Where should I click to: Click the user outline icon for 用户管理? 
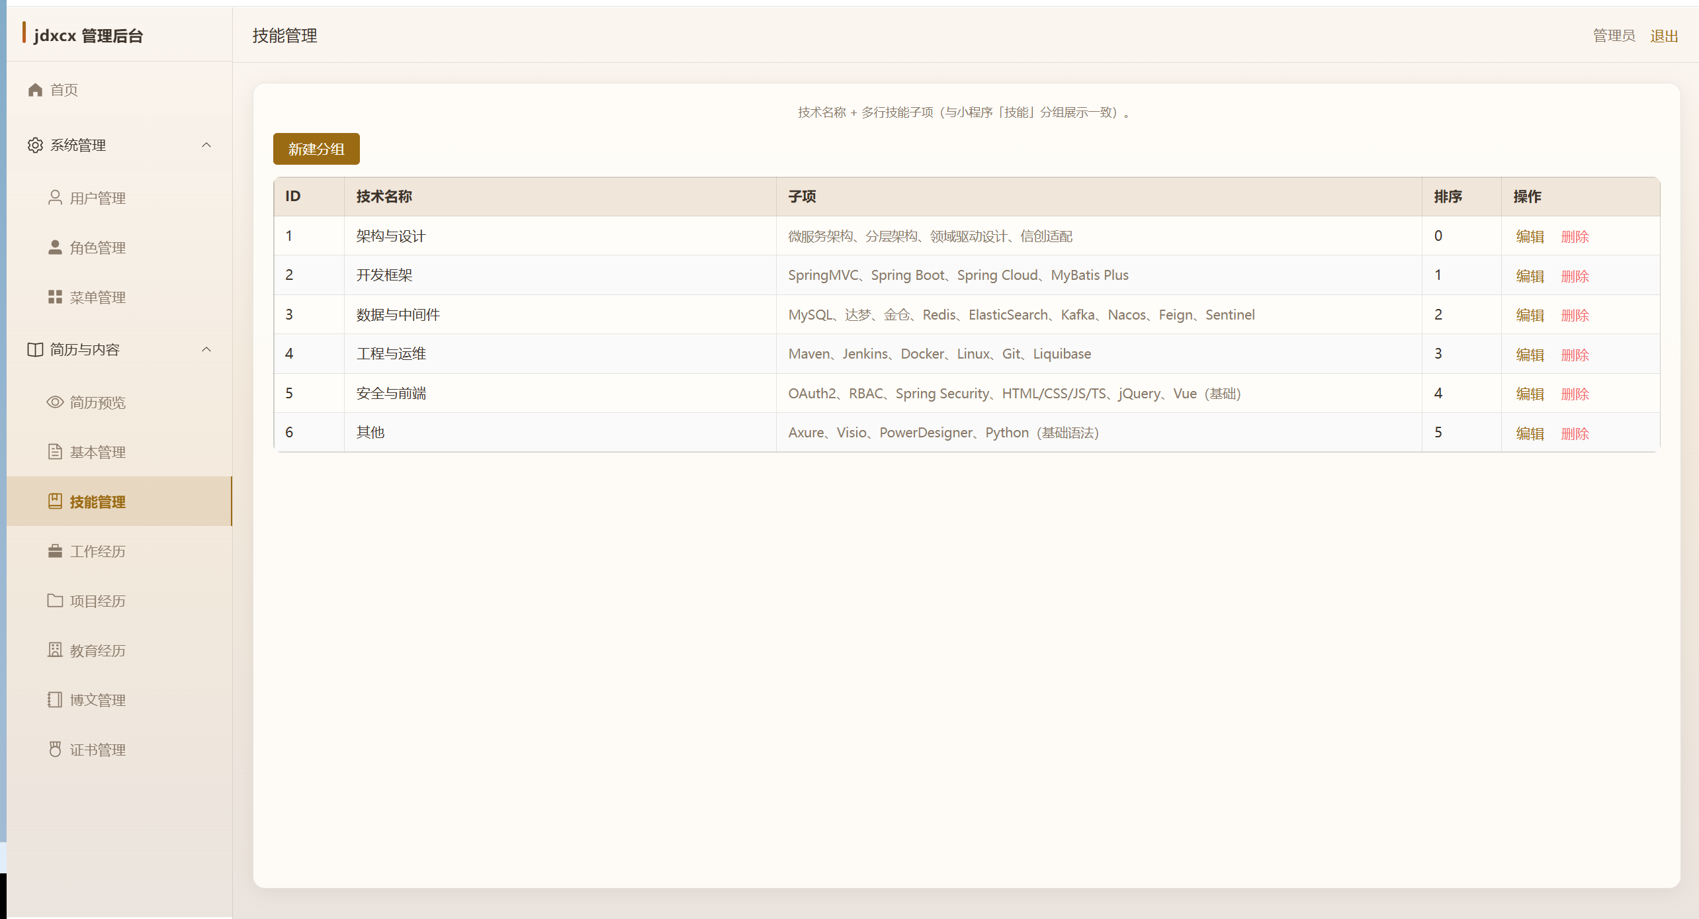pyautogui.click(x=55, y=198)
